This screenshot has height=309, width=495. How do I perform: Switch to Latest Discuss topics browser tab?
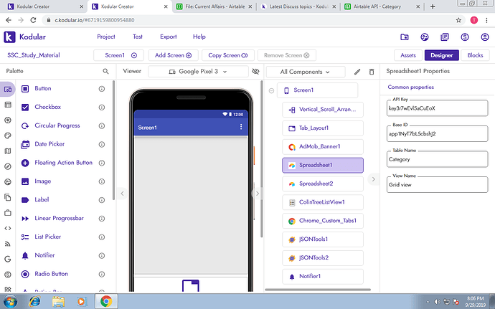point(298,6)
